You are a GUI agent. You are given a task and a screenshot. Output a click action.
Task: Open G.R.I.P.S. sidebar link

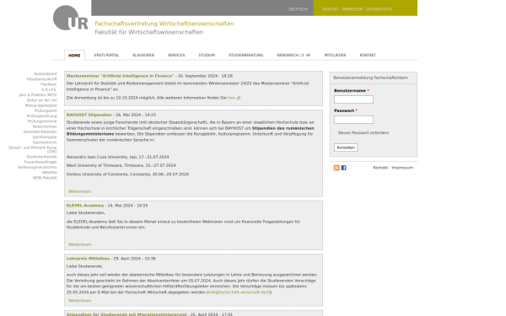[49, 89]
